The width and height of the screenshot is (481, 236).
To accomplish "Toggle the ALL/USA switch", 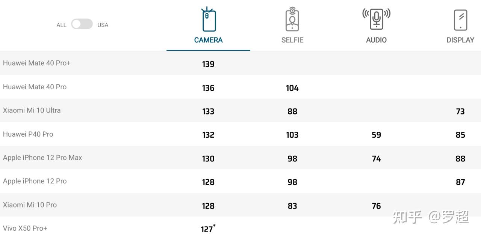I will tap(82, 24).
